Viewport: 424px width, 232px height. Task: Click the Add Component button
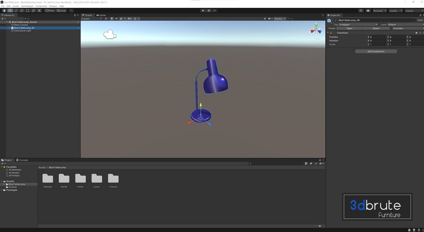tap(376, 51)
